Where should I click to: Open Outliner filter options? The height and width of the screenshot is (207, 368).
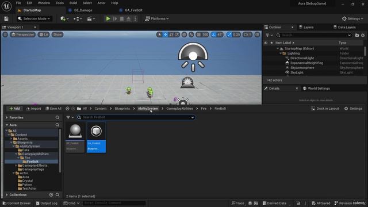tap(269, 35)
